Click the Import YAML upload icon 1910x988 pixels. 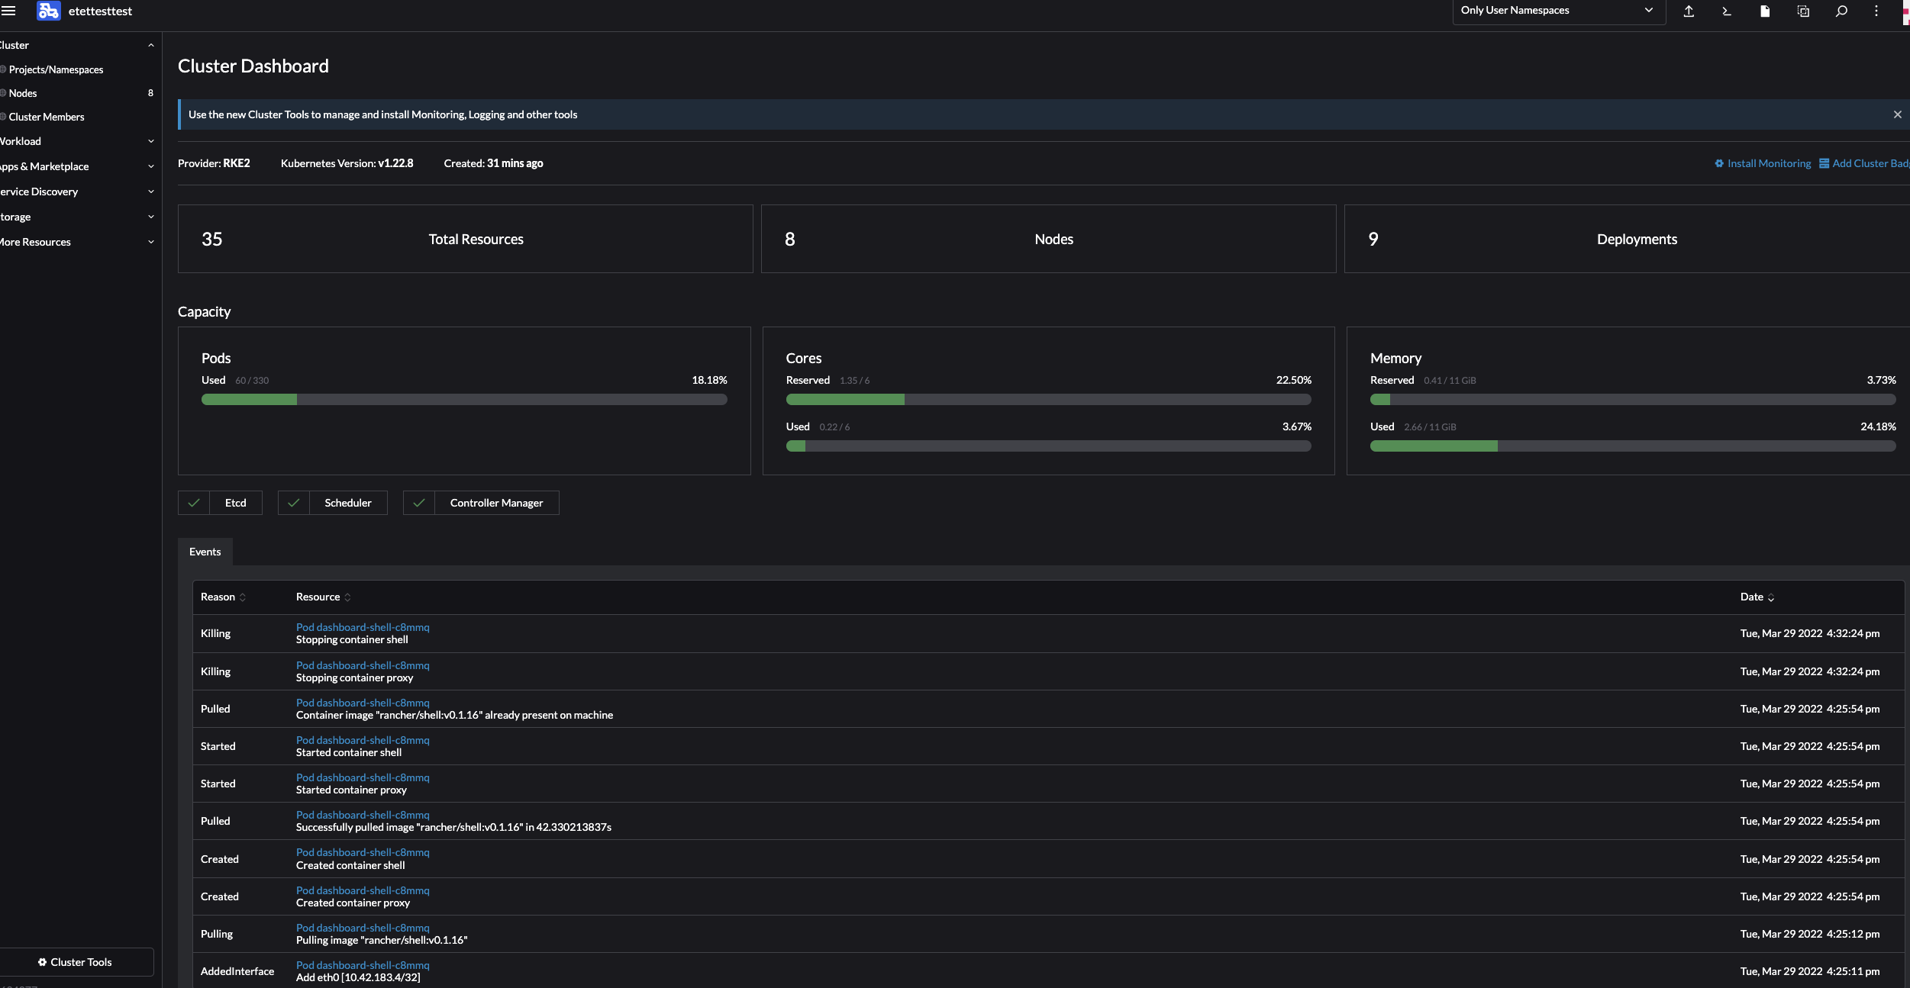click(x=1689, y=11)
